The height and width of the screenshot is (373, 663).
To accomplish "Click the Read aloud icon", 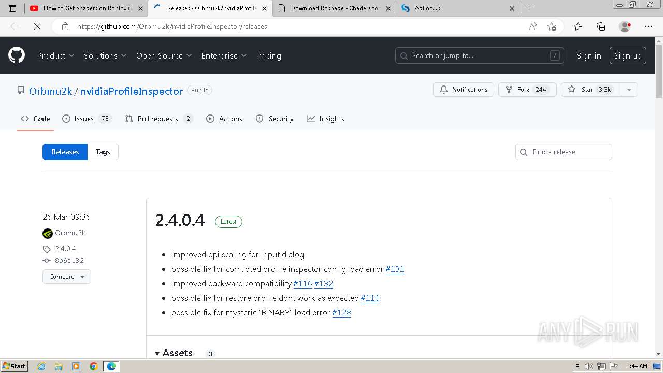I will [533, 26].
